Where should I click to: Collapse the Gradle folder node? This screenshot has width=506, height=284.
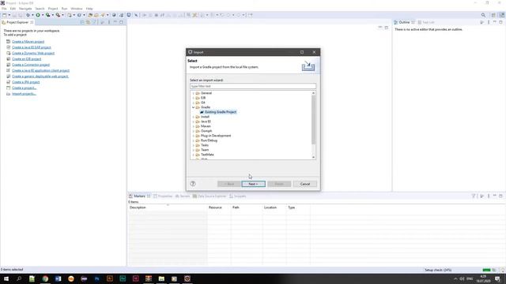coord(193,107)
